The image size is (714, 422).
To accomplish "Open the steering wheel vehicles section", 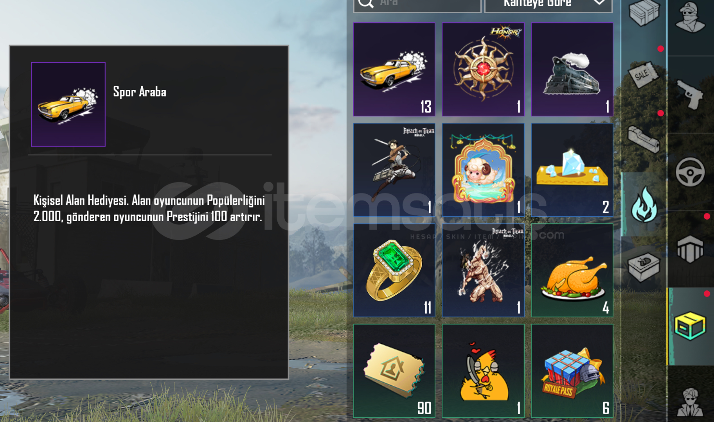I will click(x=690, y=172).
